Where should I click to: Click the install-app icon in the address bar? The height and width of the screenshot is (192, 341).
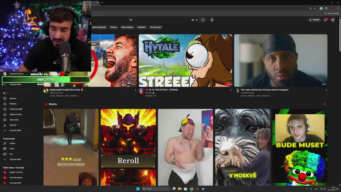coord(310,8)
